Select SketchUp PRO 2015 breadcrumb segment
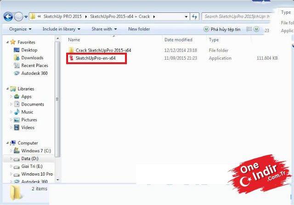 pyautogui.click(x=62, y=17)
